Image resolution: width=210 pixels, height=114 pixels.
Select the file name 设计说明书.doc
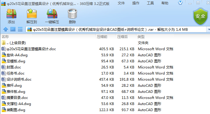coord(19,79)
